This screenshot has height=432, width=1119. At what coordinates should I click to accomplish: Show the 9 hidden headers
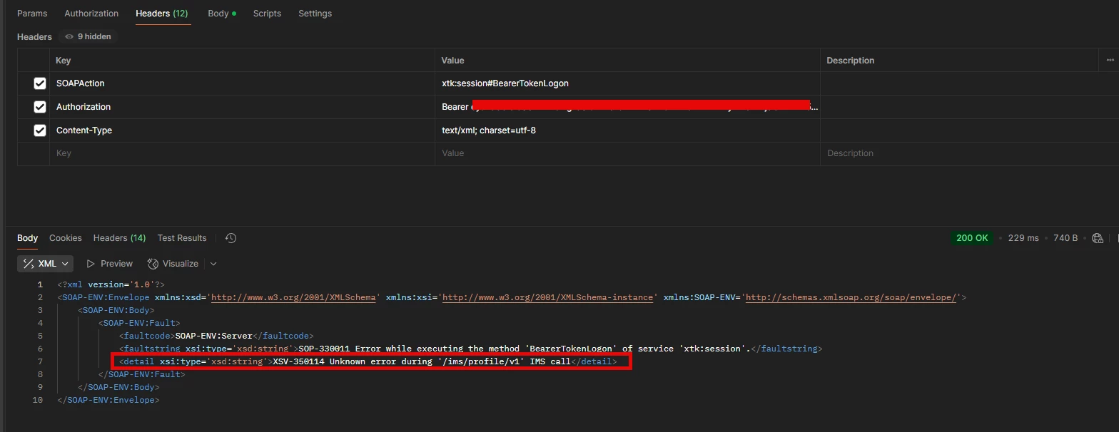88,36
